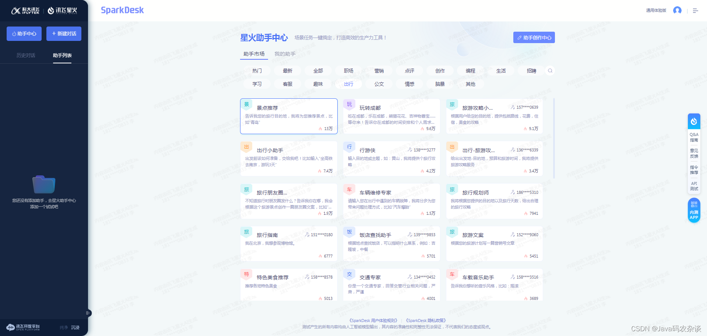Image resolution: width=707 pixels, height=336 pixels.
Task: Click the iFLYTEK 科大讯飞 logo
Action: click(25, 11)
